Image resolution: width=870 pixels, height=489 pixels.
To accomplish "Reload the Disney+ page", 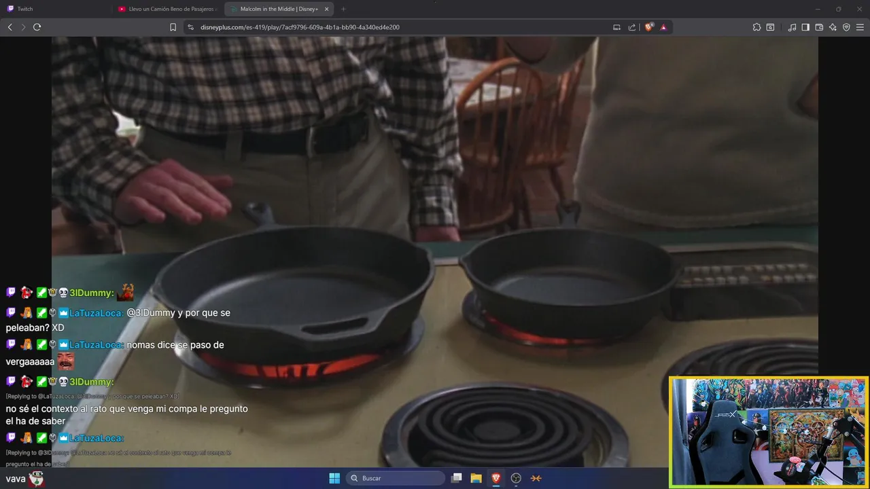I will coord(37,27).
